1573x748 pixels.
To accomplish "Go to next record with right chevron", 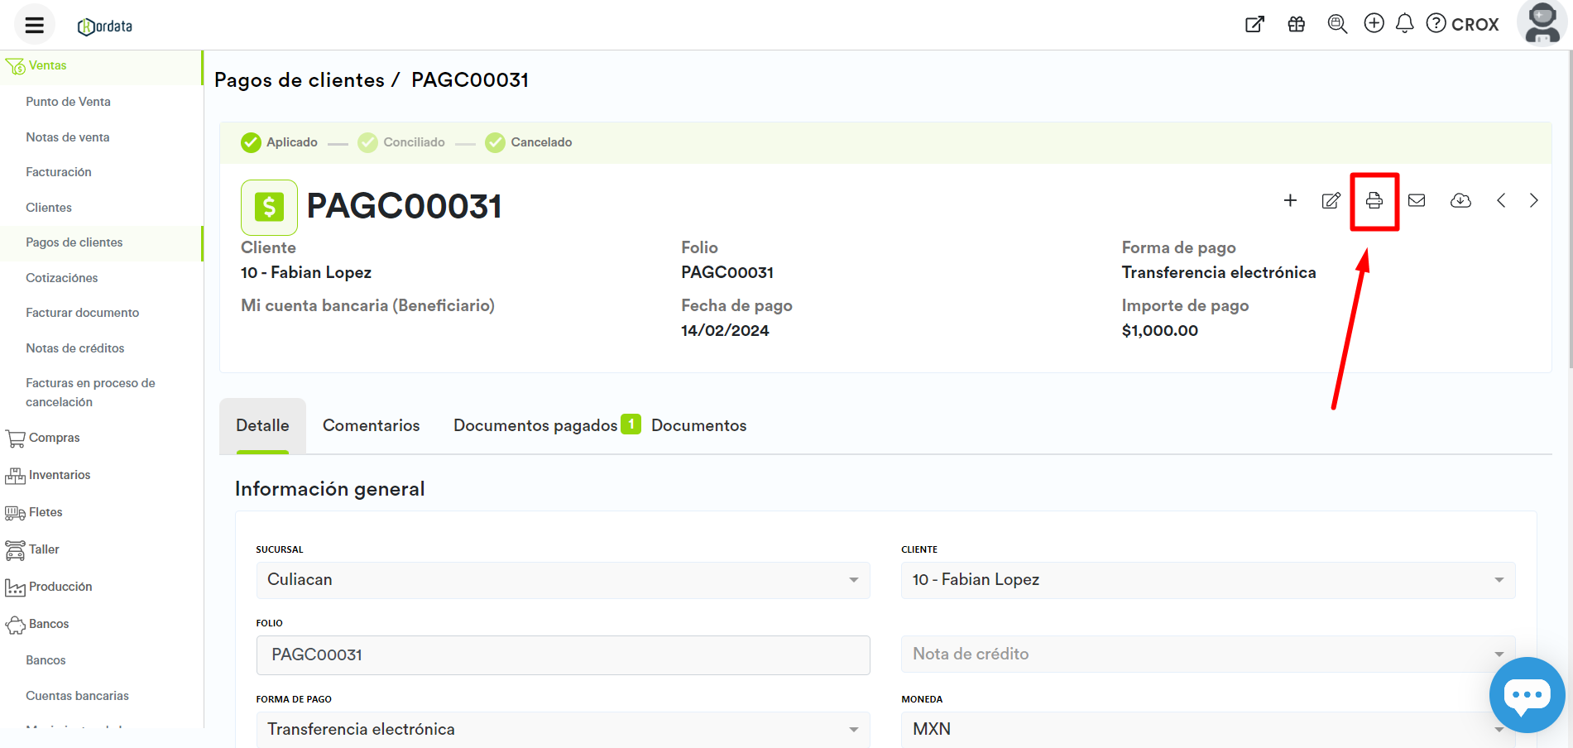I will click(1533, 200).
